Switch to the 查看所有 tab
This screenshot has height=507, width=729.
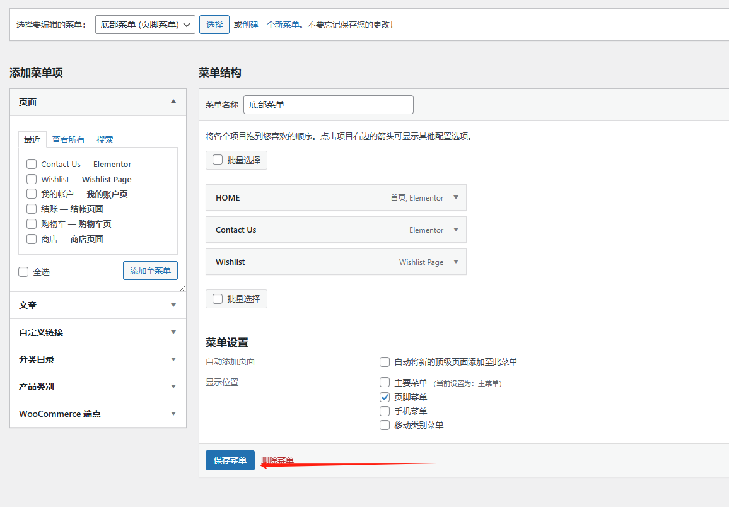click(x=68, y=139)
